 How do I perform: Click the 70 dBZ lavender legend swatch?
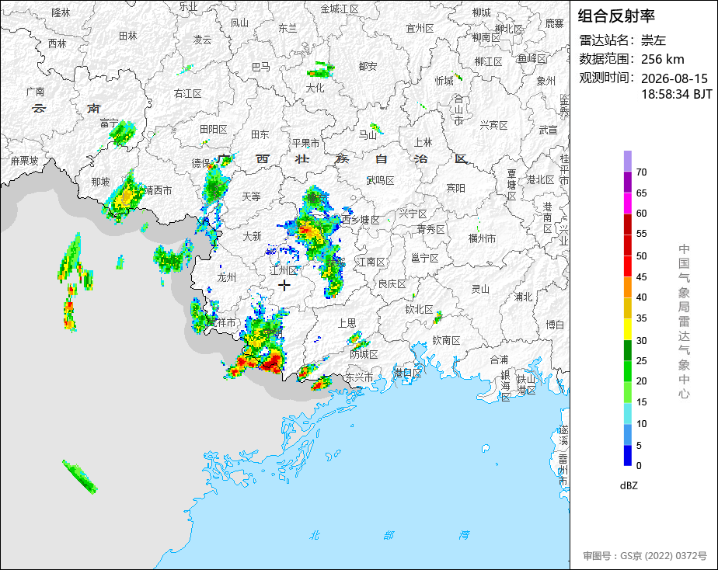[627, 161]
